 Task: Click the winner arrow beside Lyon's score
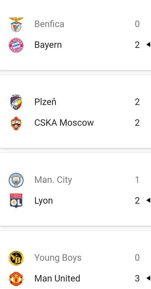pos(148,200)
